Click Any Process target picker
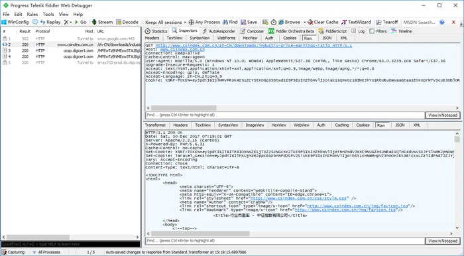464x256 pixels. pyautogui.click(x=204, y=22)
